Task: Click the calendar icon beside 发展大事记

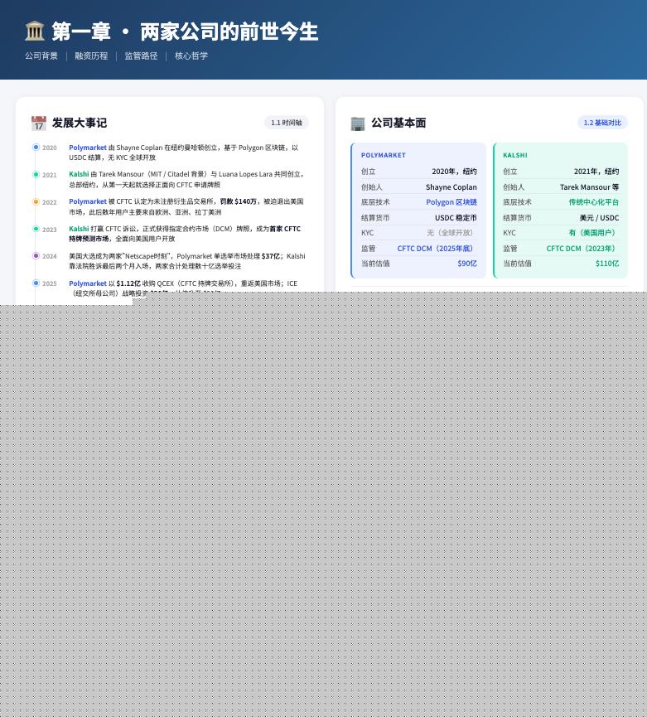Action: point(39,123)
